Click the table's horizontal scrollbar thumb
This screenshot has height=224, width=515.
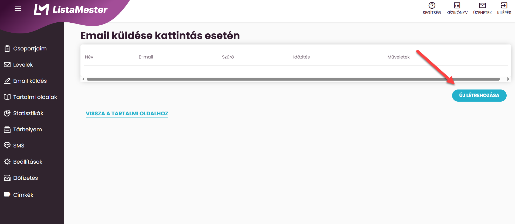(x=293, y=79)
